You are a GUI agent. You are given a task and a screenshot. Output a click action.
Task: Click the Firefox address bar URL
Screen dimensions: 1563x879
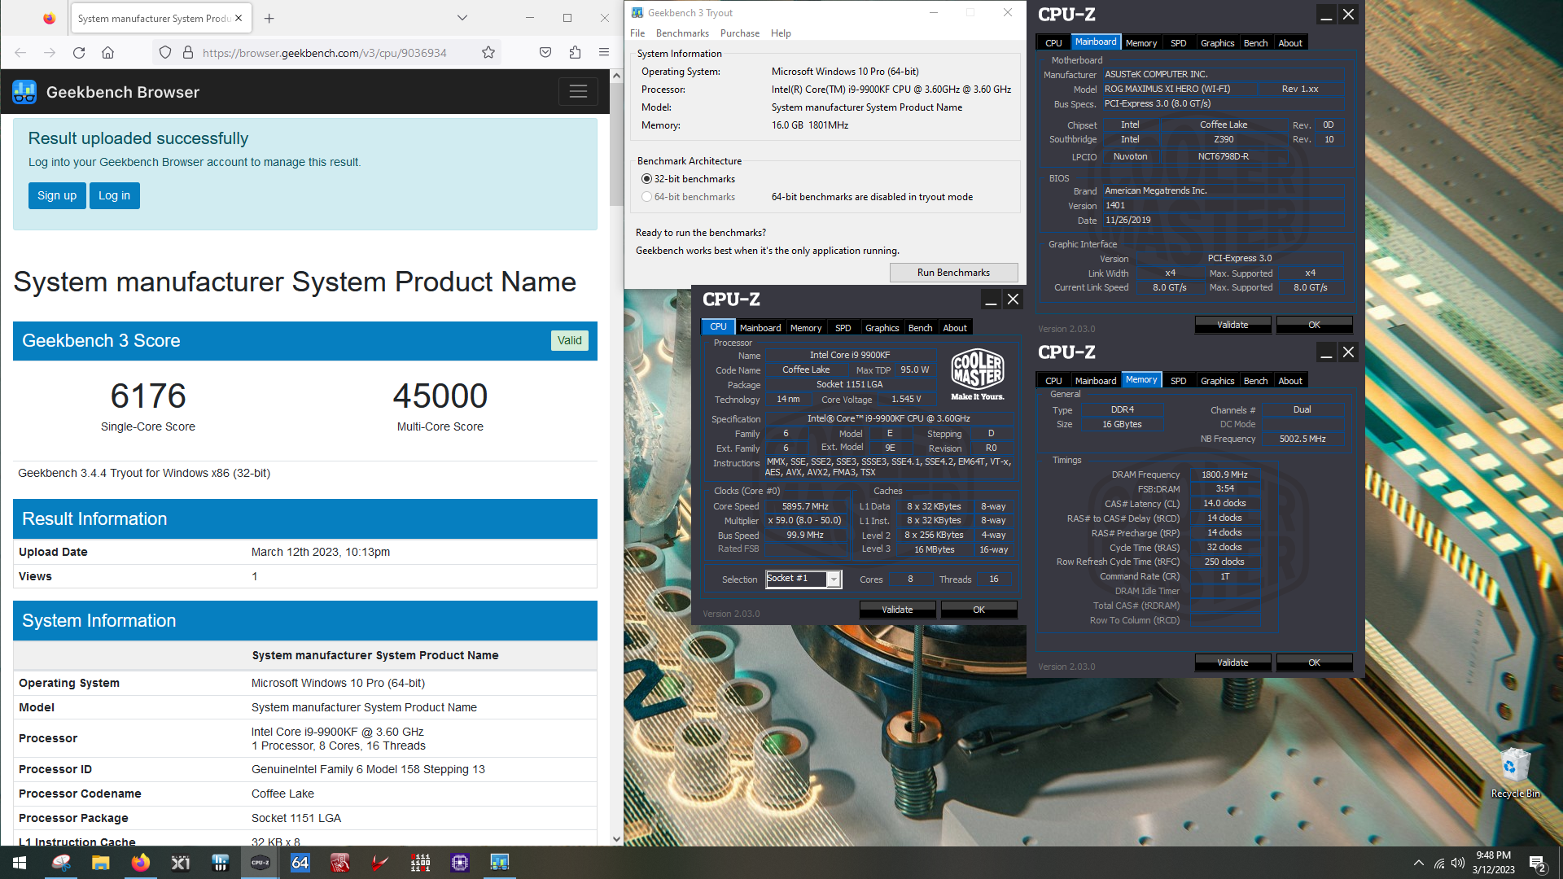(x=324, y=53)
